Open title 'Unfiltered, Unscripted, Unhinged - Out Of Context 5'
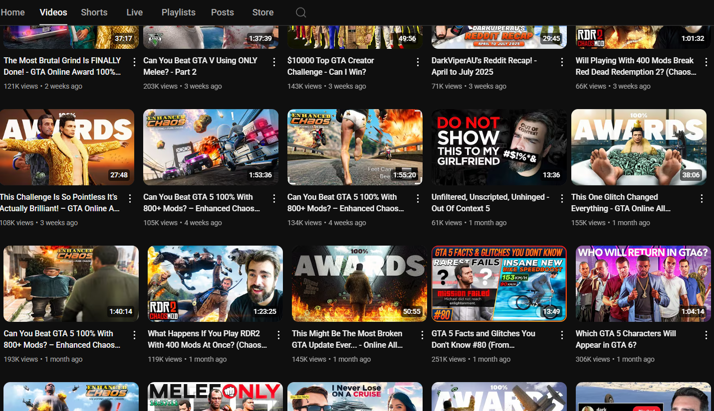The height and width of the screenshot is (411, 714). point(490,203)
